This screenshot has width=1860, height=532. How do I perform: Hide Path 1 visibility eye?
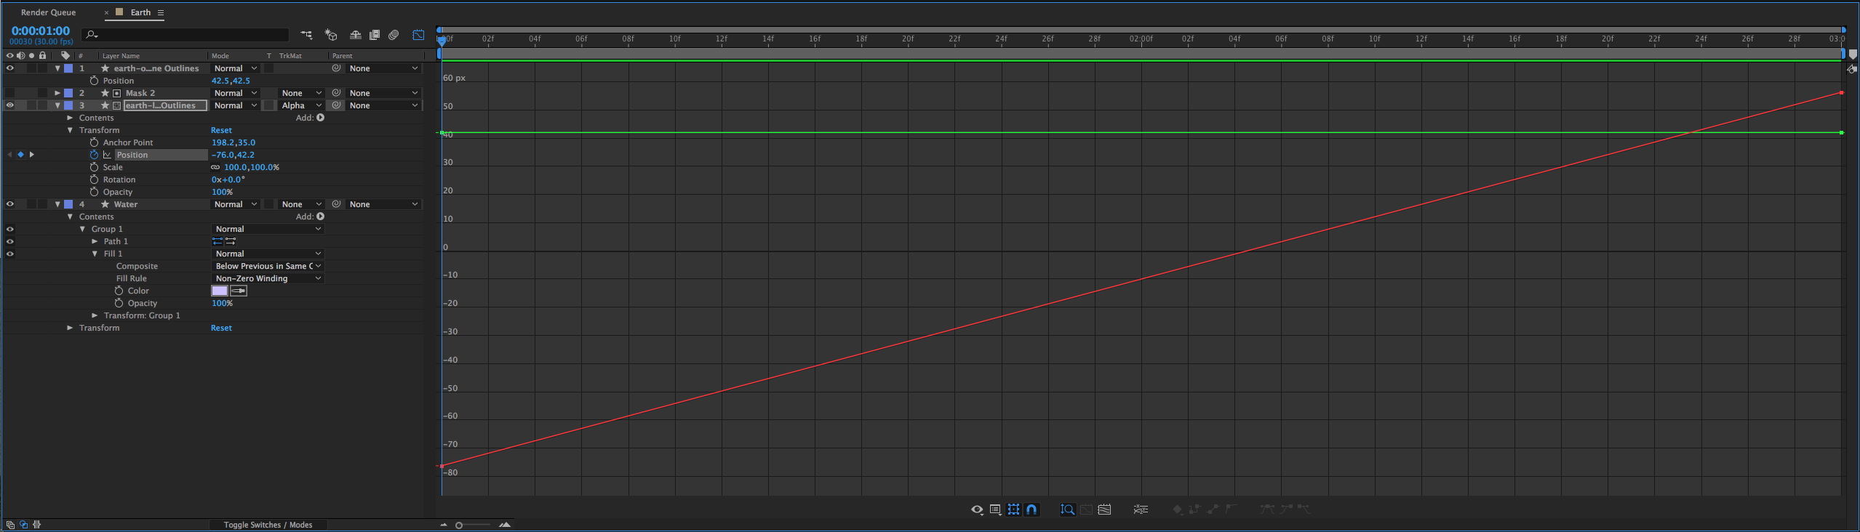pyautogui.click(x=10, y=241)
